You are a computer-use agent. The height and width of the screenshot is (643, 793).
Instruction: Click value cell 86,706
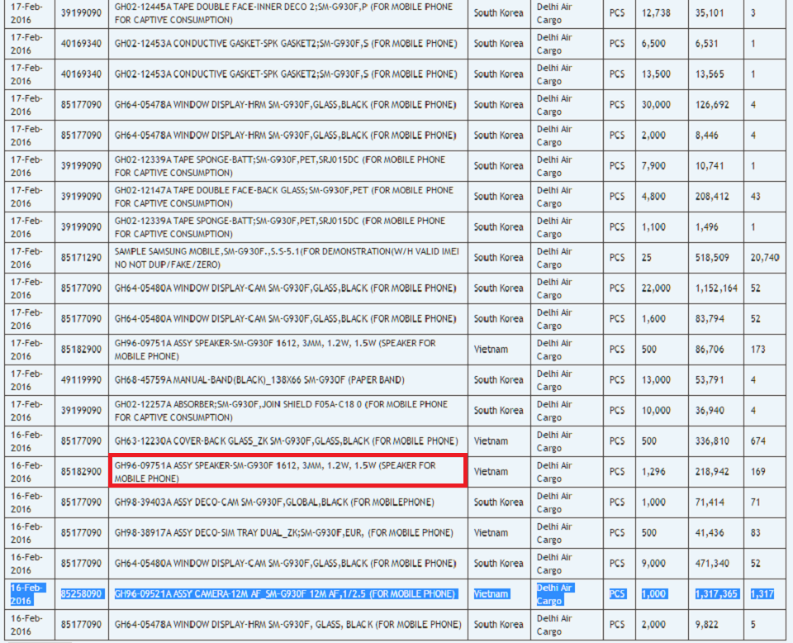tap(715, 350)
